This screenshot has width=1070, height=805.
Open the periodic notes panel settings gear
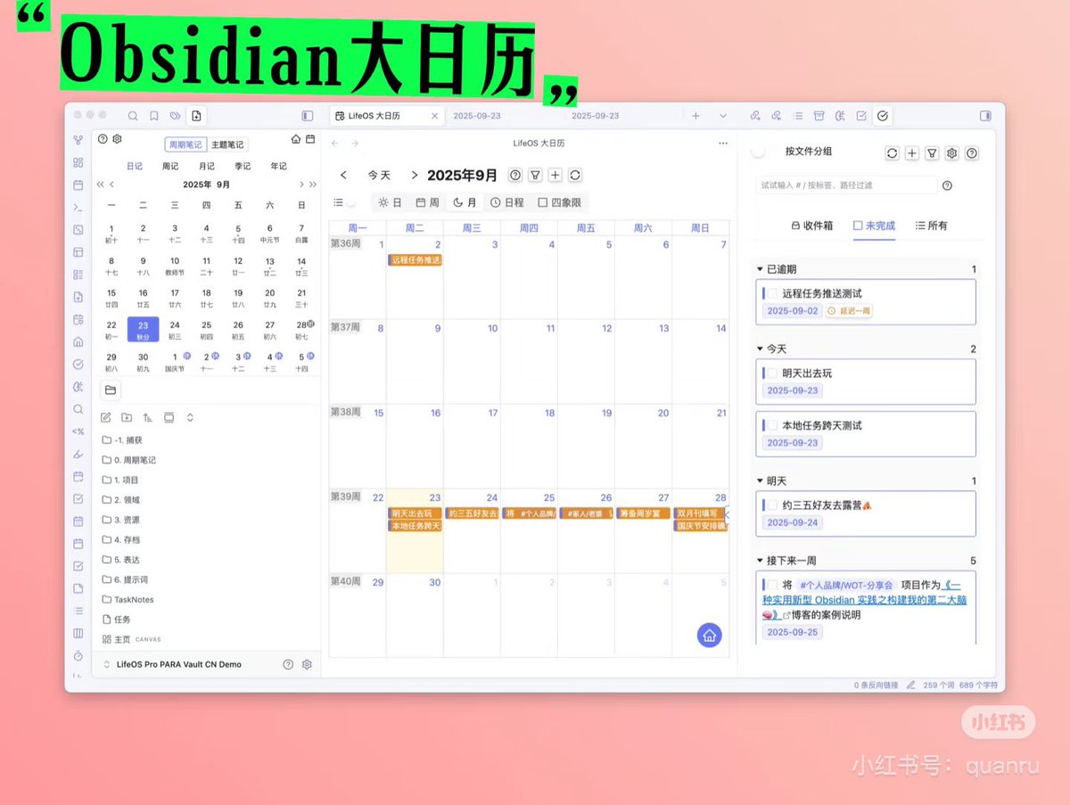[x=117, y=139]
